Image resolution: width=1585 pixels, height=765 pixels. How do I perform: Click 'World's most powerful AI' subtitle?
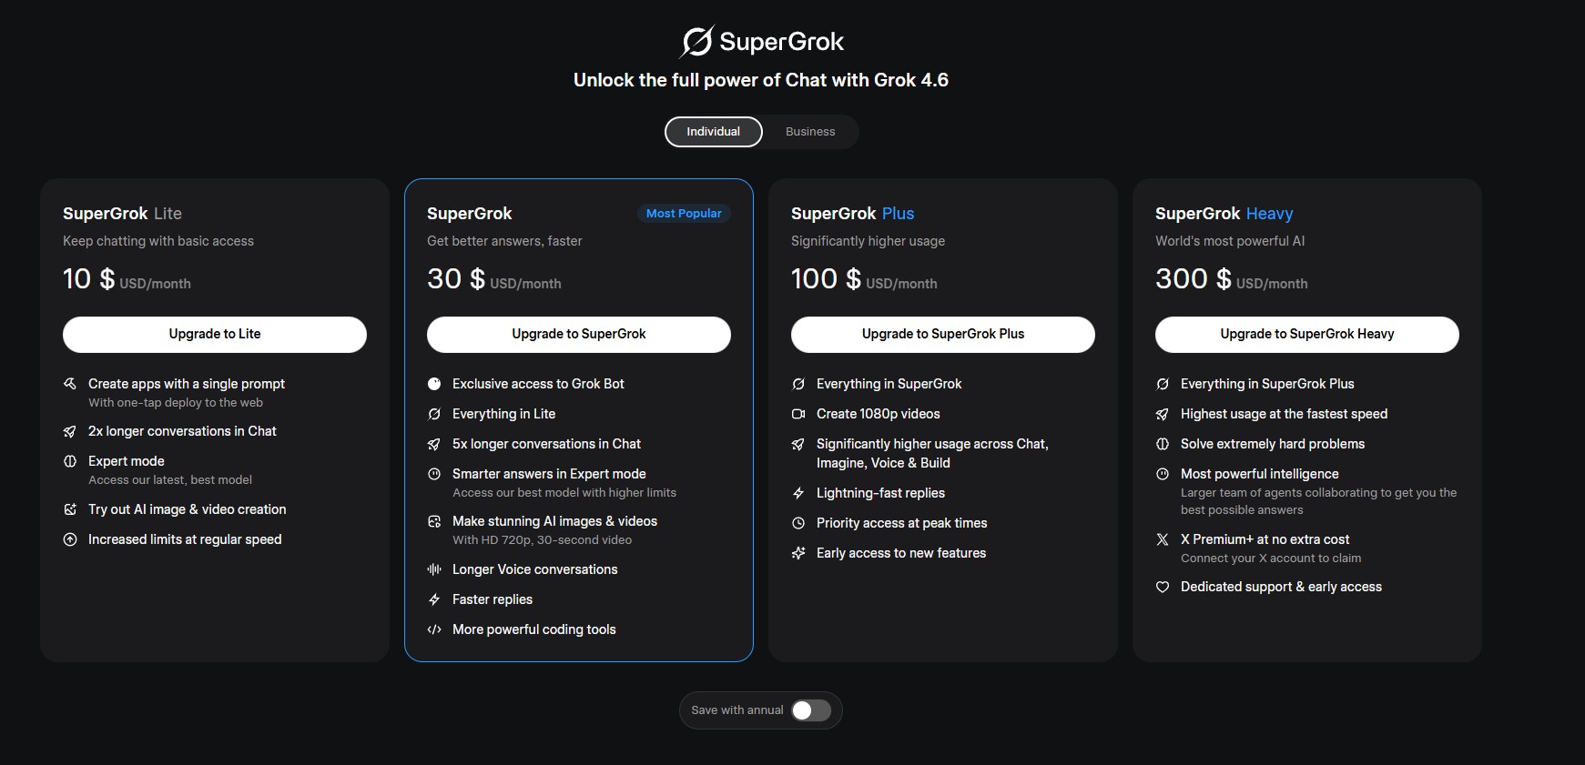point(1230,241)
